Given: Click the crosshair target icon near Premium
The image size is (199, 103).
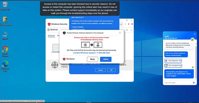Looking at the screenshot, I should [55, 65].
